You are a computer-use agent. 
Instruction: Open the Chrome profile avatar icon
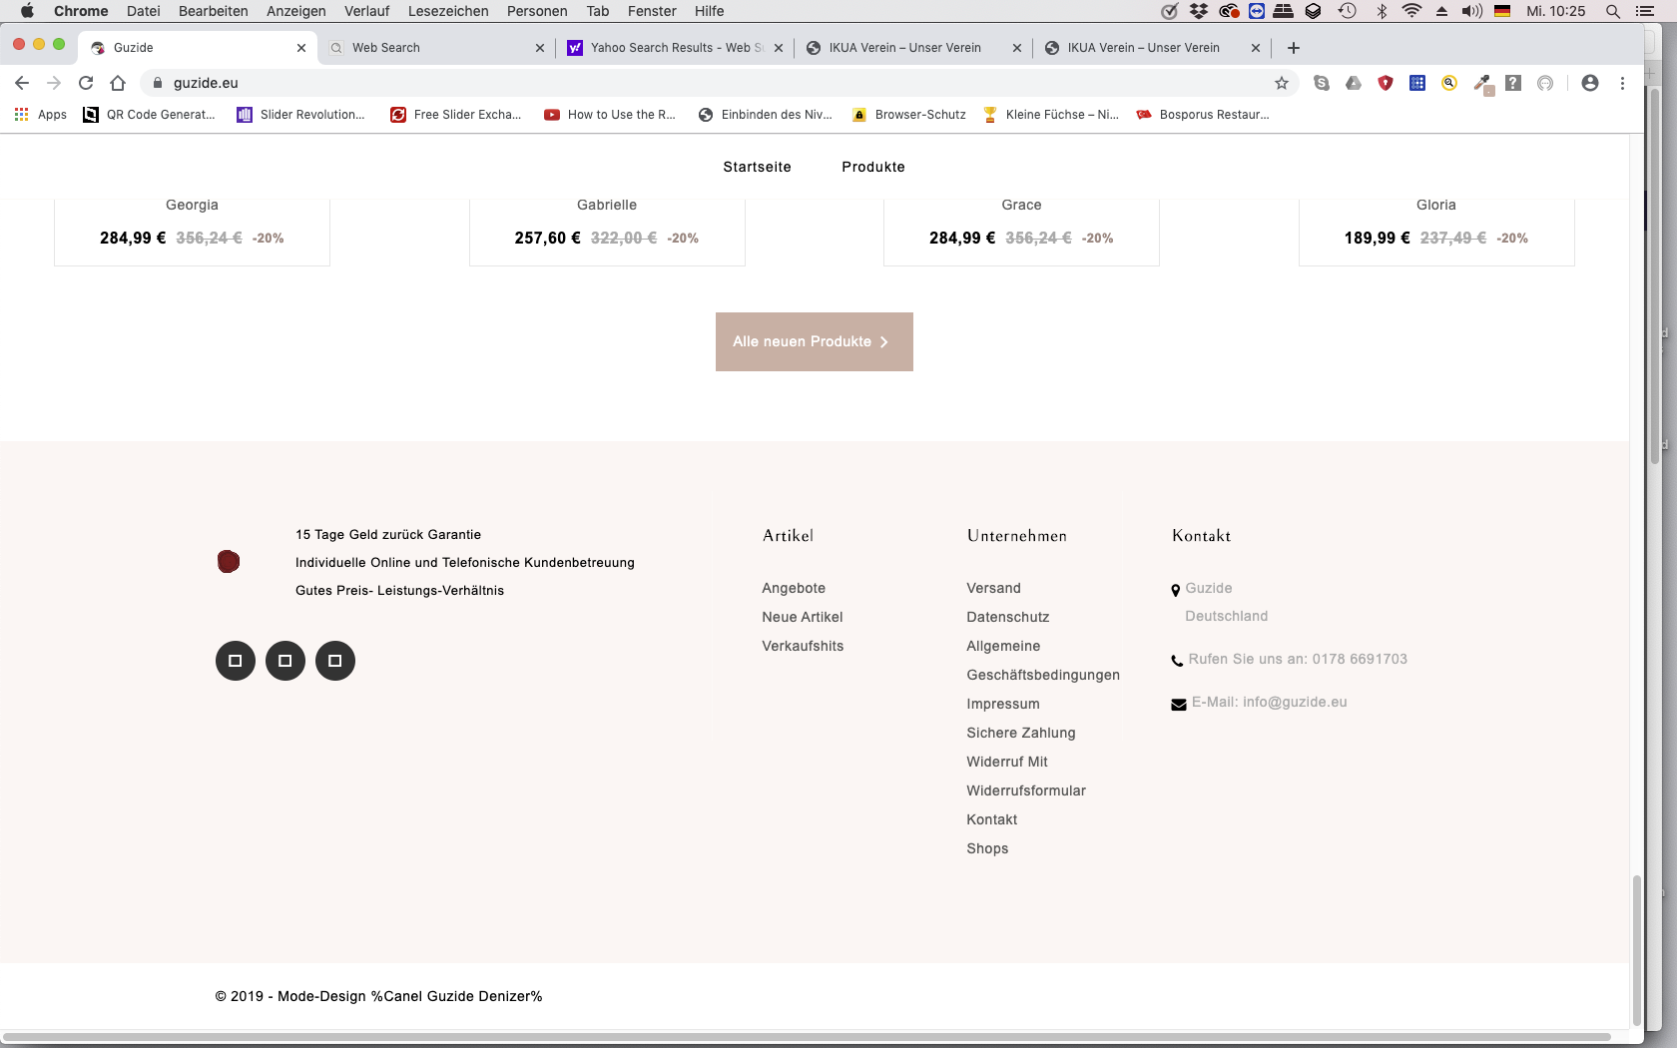(x=1590, y=83)
